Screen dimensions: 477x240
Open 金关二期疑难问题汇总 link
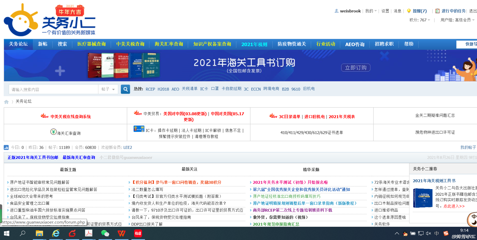coord(435,115)
